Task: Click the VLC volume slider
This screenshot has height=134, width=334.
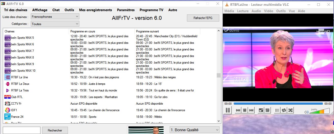Action: [x=320, y=111]
